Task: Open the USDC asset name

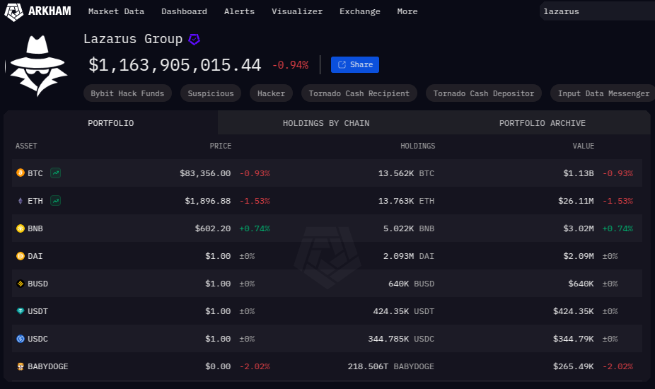Action: click(x=37, y=339)
